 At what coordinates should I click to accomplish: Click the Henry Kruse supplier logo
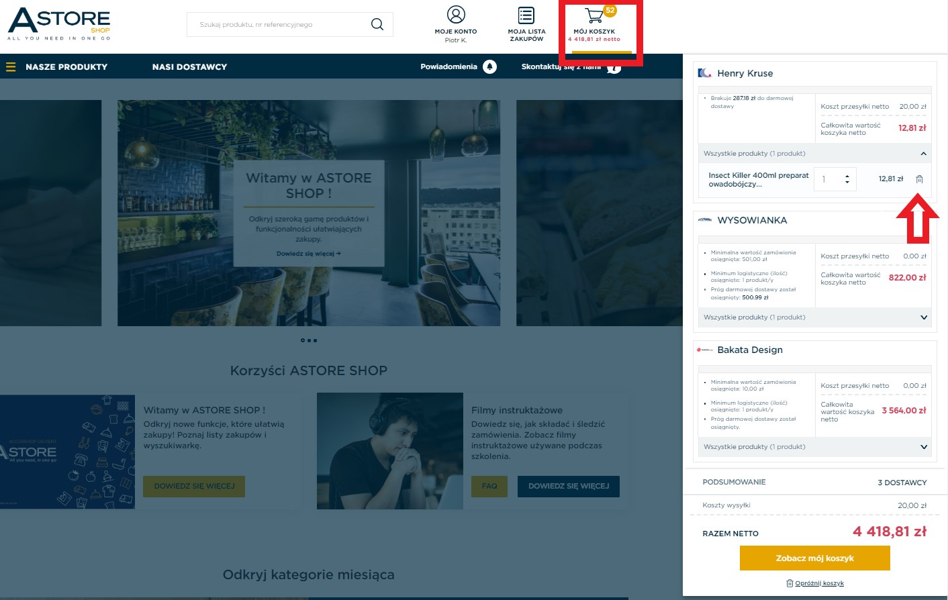704,73
